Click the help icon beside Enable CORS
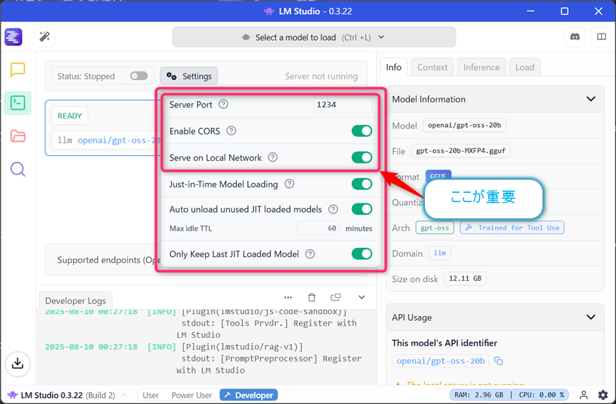The height and width of the screenshot is (404, 616). click(231, 131)
